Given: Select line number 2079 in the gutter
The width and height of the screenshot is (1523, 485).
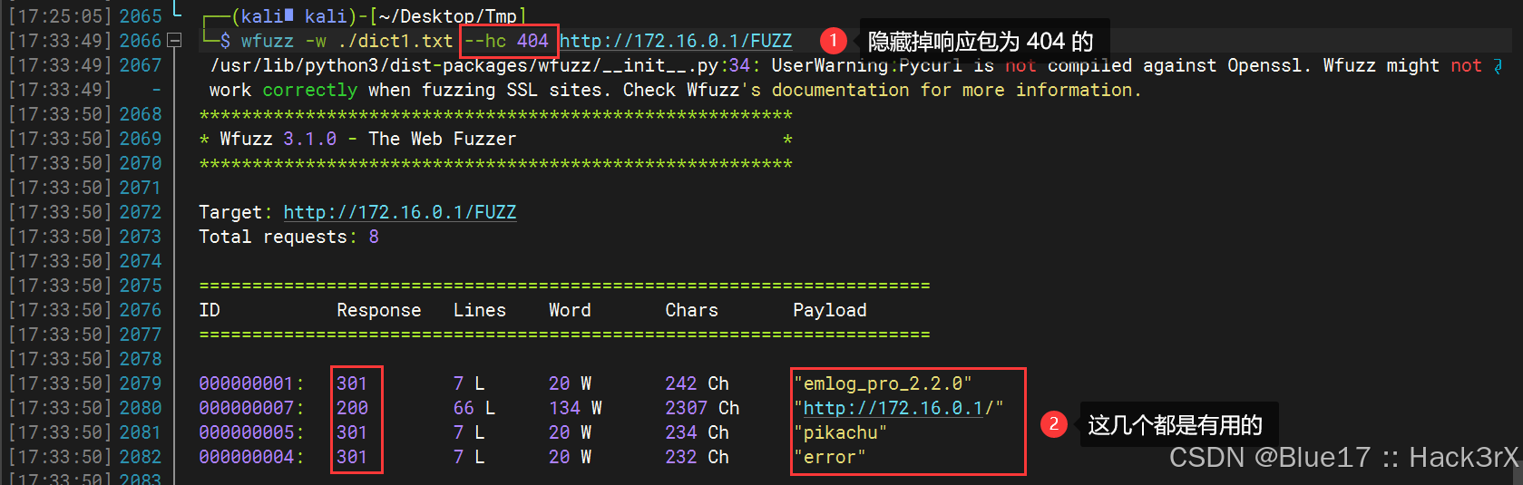Looking at the screenshot, I should pyautogui.click(x=141, y=383).
